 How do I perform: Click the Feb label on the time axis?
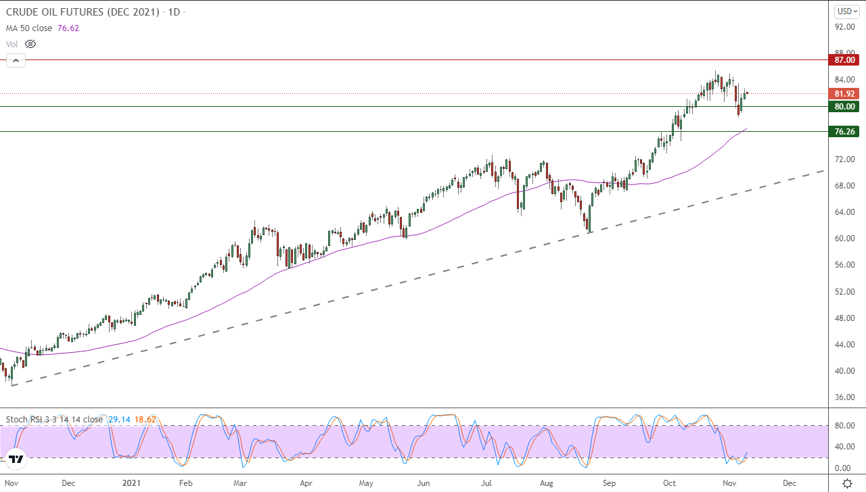point(186,484)
